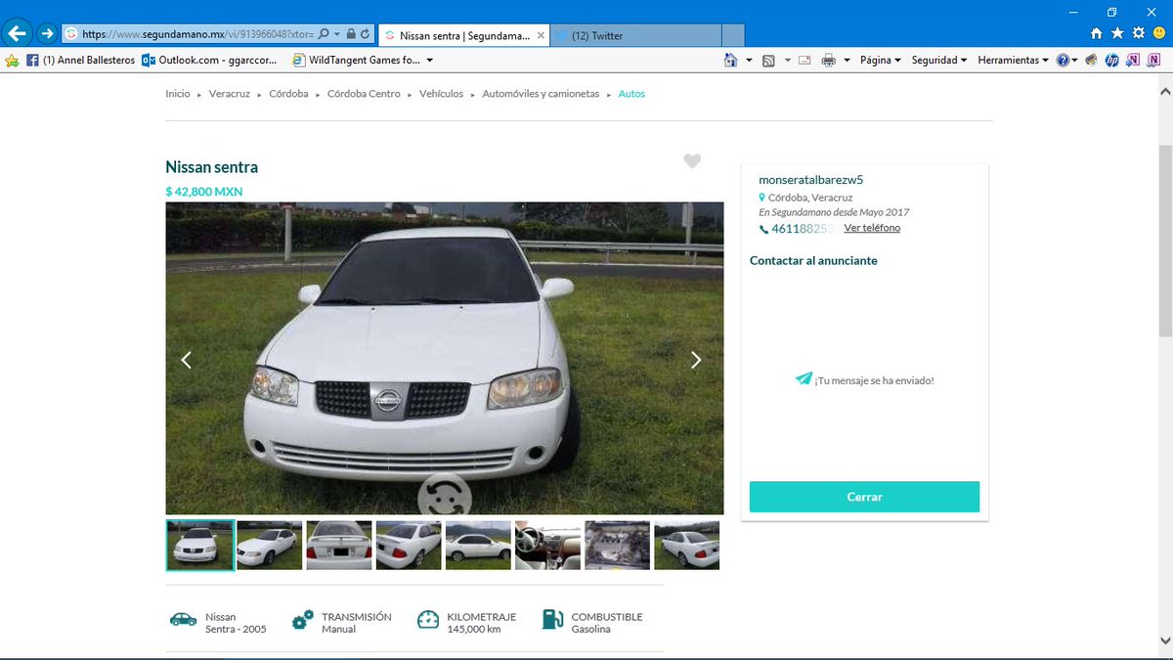This screenshot has width=1173, height=660.
Task: Click the last OneNote icon in command bar
Action: (x=1153, y=61)
